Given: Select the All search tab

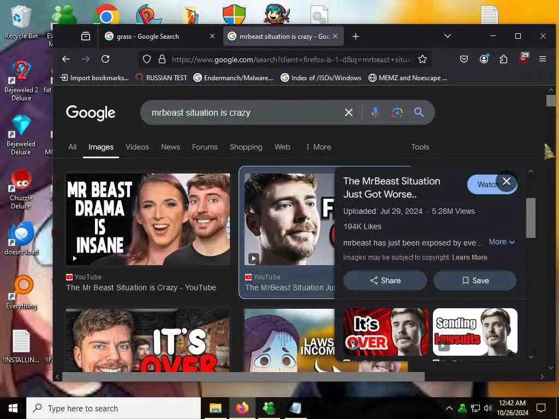Looking at the screenshot, I should coord(73,147).
